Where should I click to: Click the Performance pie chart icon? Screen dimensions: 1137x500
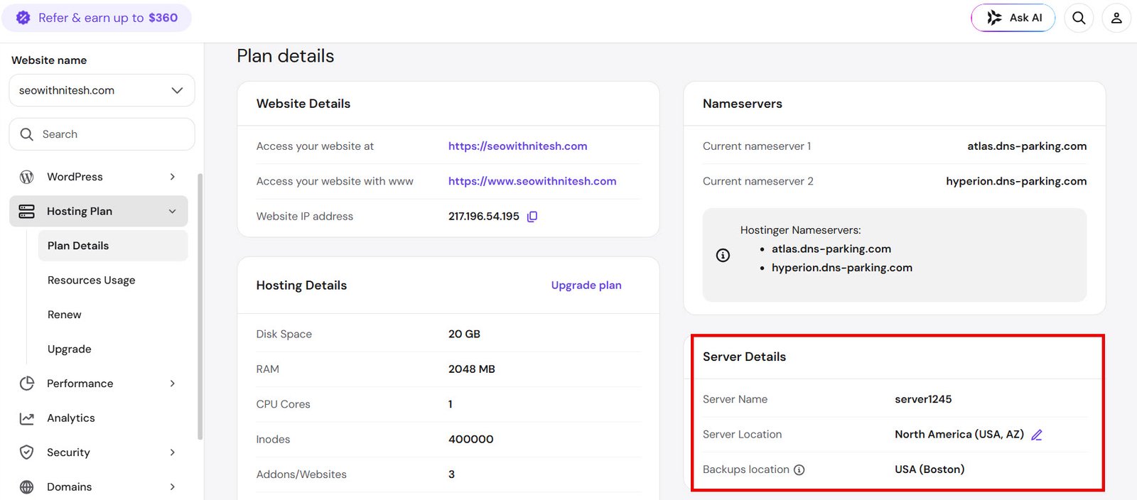(x=27, y=384)
